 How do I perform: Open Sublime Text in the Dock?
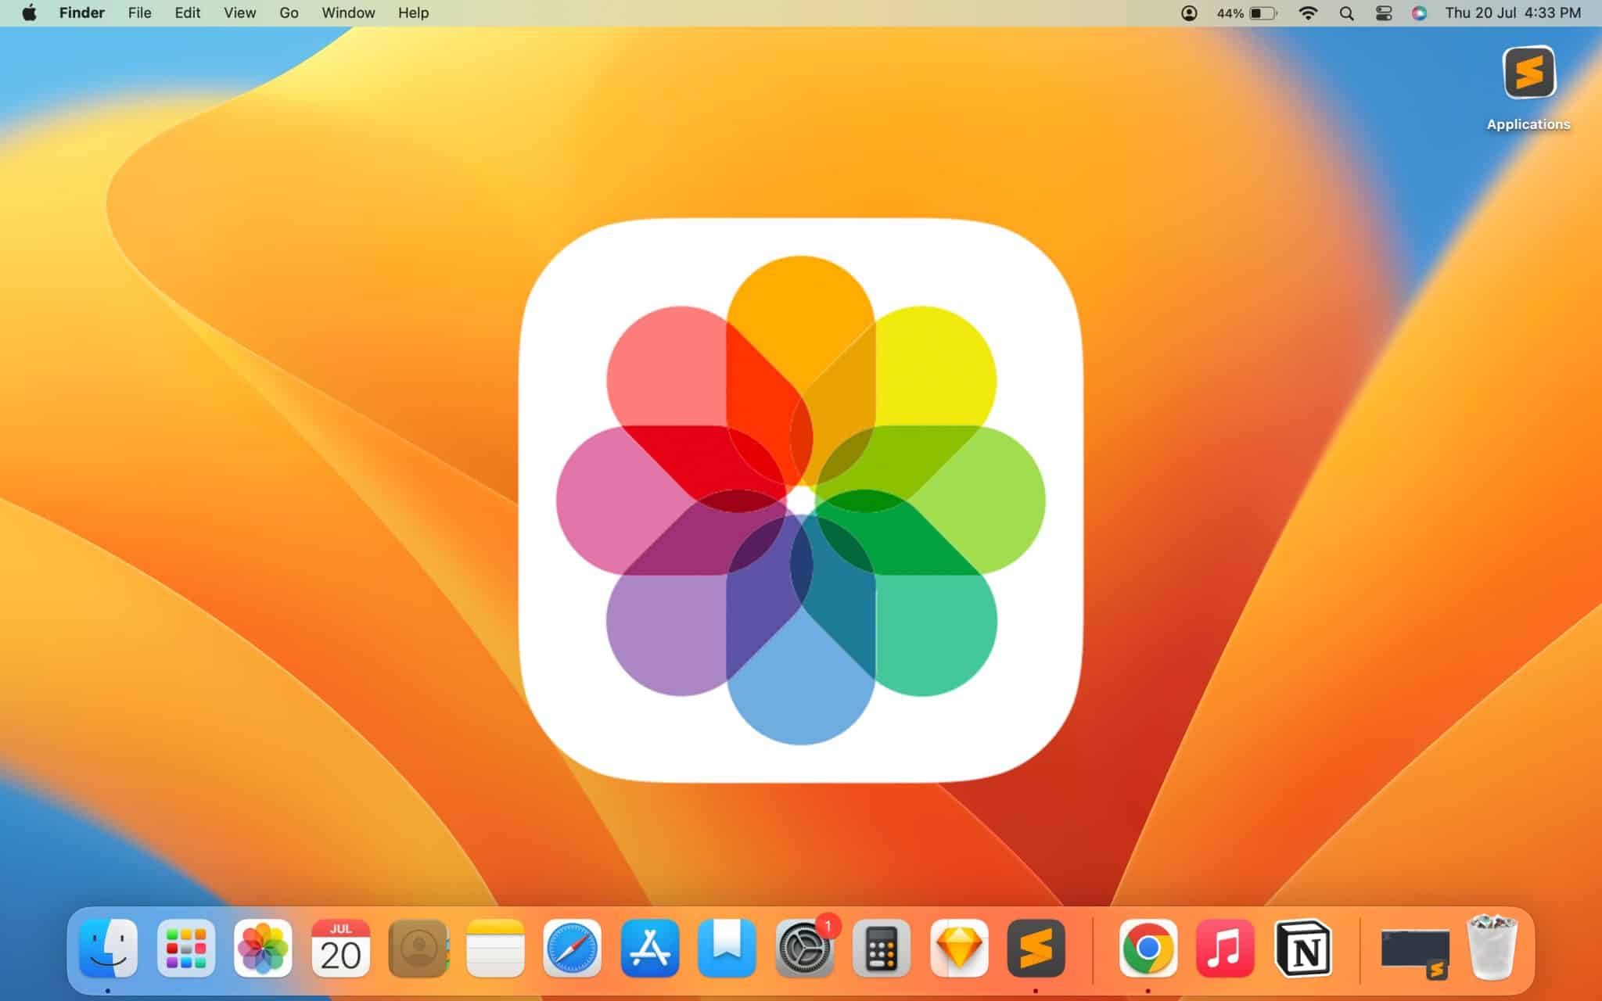[1036, 949]
